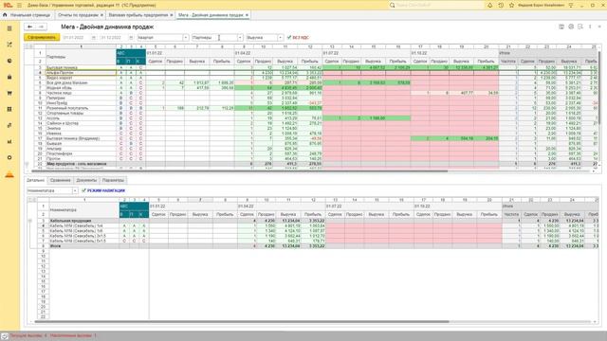Select the Параметры tab
The width and height of the screenshot is (607, 341).
coord(113,180)
